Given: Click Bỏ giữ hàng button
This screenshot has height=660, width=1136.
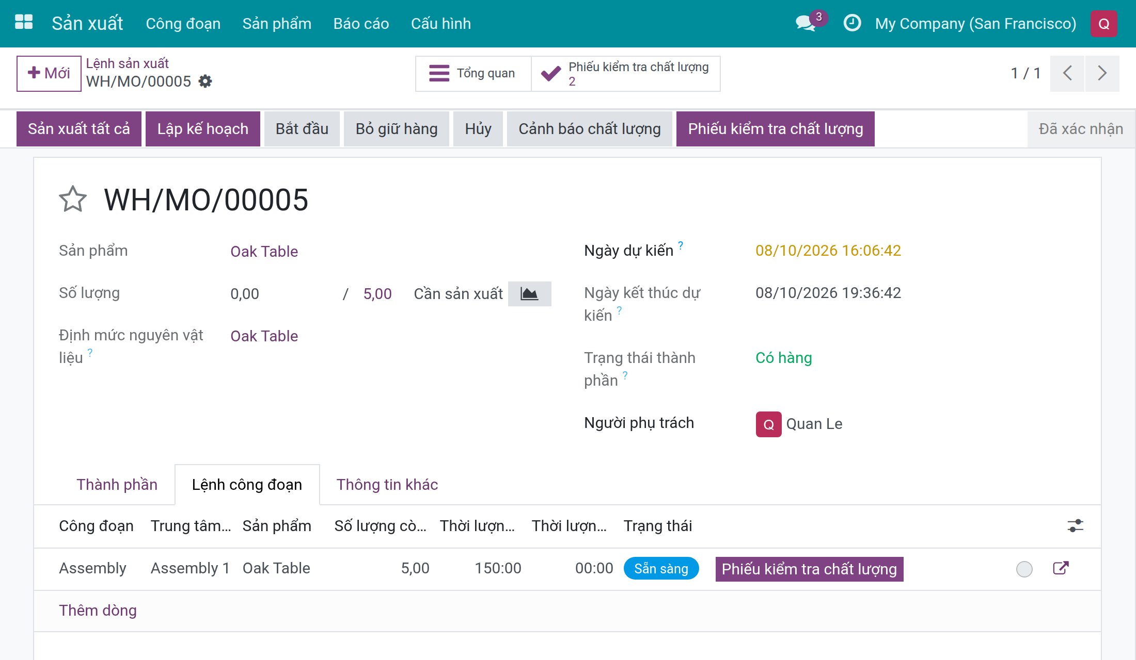Looking at the screenshot, I should (x=397, y=129).
